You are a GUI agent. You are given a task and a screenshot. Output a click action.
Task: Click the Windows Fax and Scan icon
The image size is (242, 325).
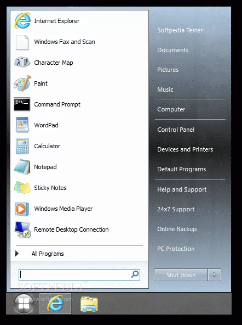[22, 42]
